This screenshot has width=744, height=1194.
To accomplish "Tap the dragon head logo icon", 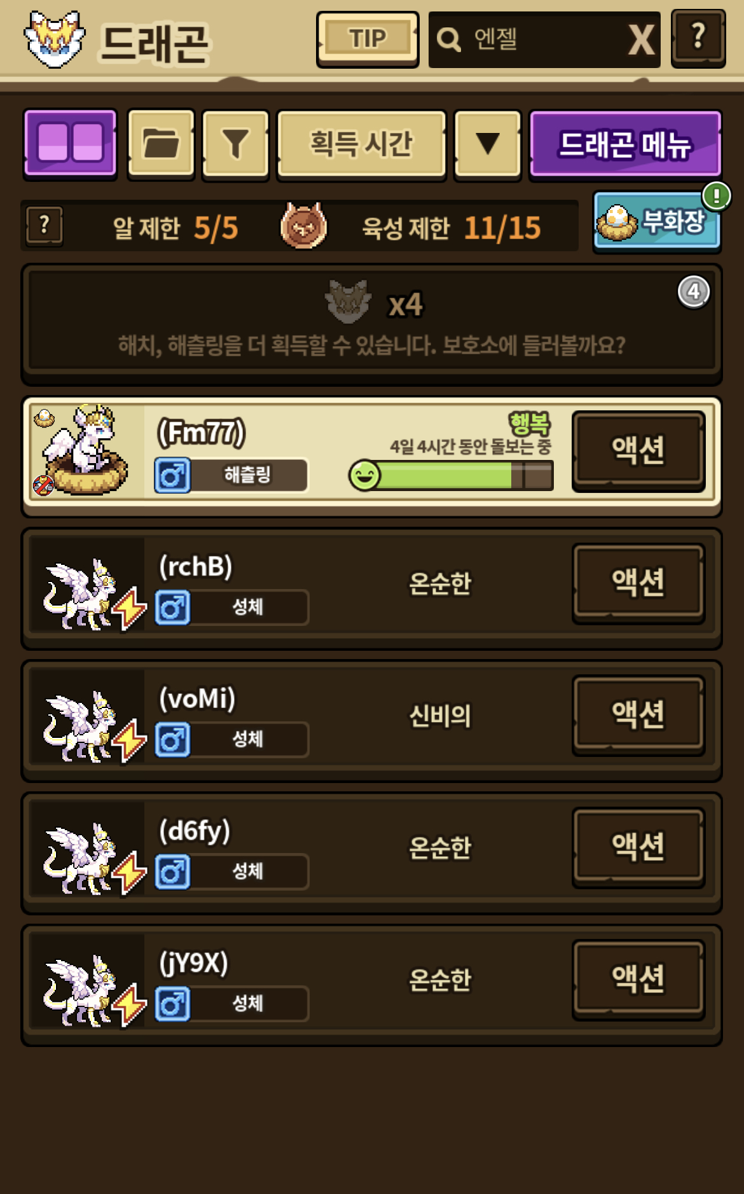I will (x=55, y=39).
